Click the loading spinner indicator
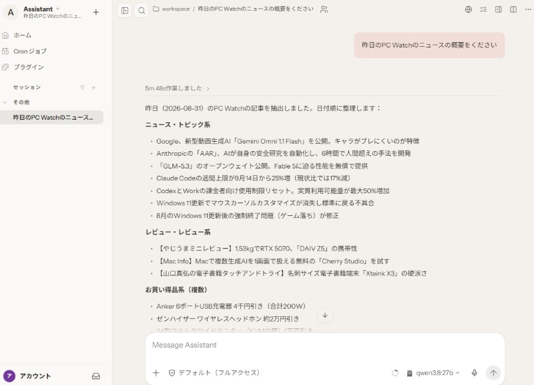The width and height of the screenshot is (534, 385). (395, 373)
